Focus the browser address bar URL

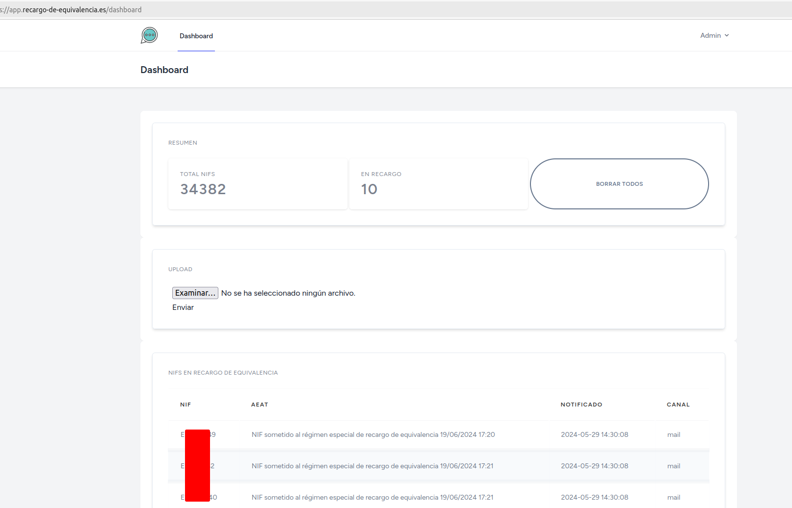71,10
